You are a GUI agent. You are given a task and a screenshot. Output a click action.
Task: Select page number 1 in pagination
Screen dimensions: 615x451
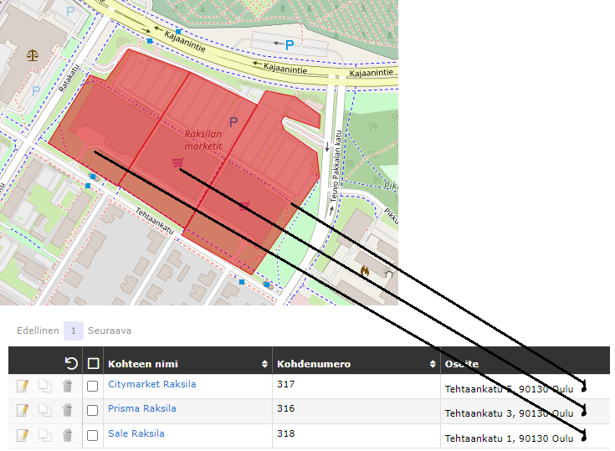(74, 331)
